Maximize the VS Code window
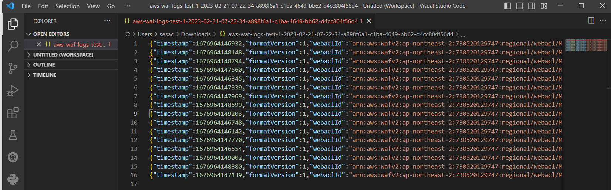 (x=581, y=6)
